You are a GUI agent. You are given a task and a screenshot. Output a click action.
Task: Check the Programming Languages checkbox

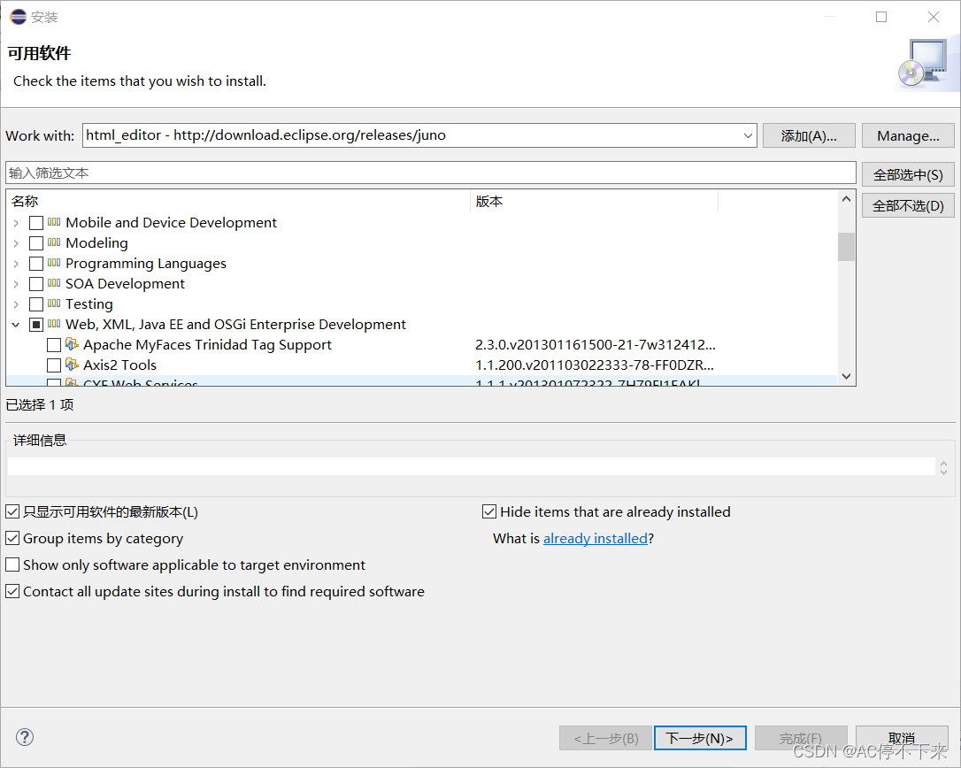point(36,264)
